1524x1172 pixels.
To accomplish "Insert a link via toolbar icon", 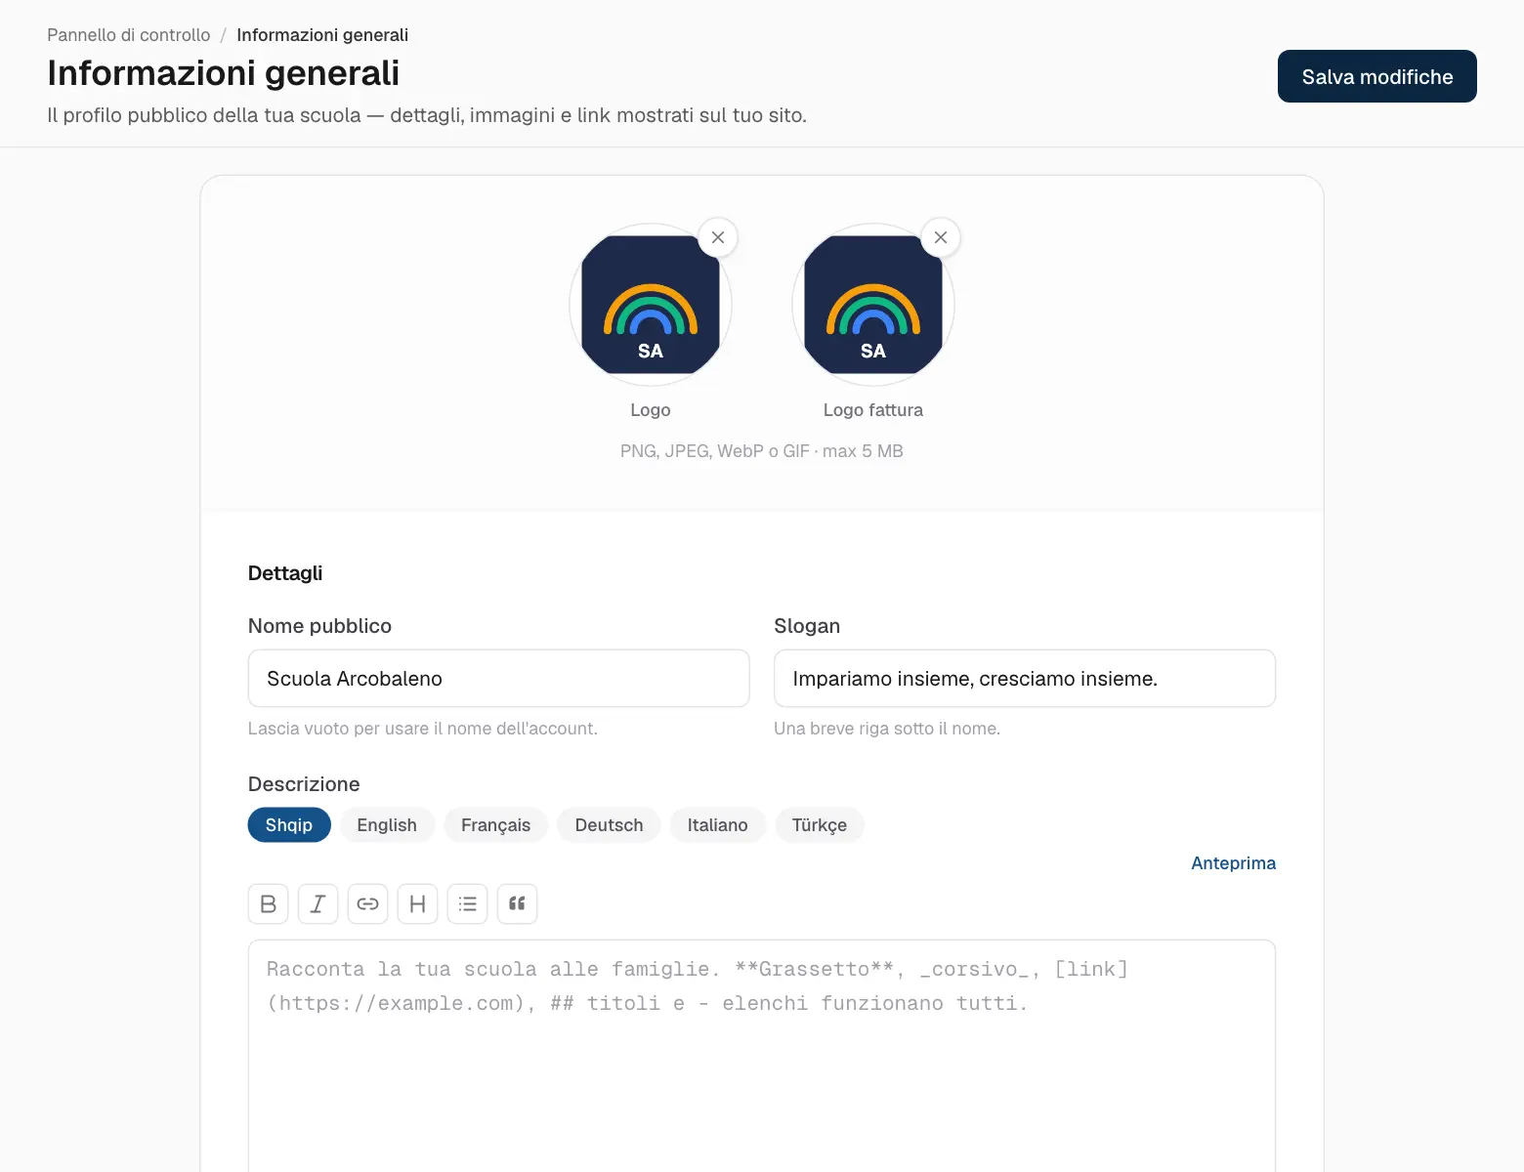I will (368, 903).
